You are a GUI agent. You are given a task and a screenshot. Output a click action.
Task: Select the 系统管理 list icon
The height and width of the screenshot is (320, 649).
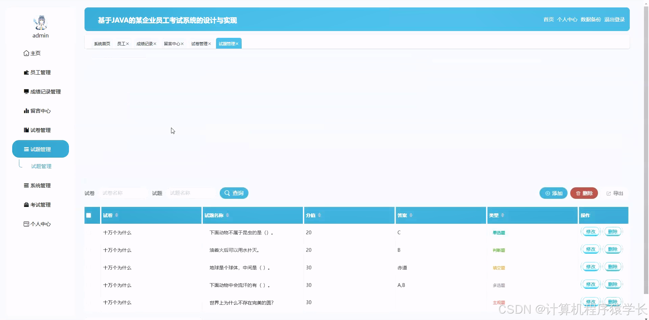coord(26,185)
